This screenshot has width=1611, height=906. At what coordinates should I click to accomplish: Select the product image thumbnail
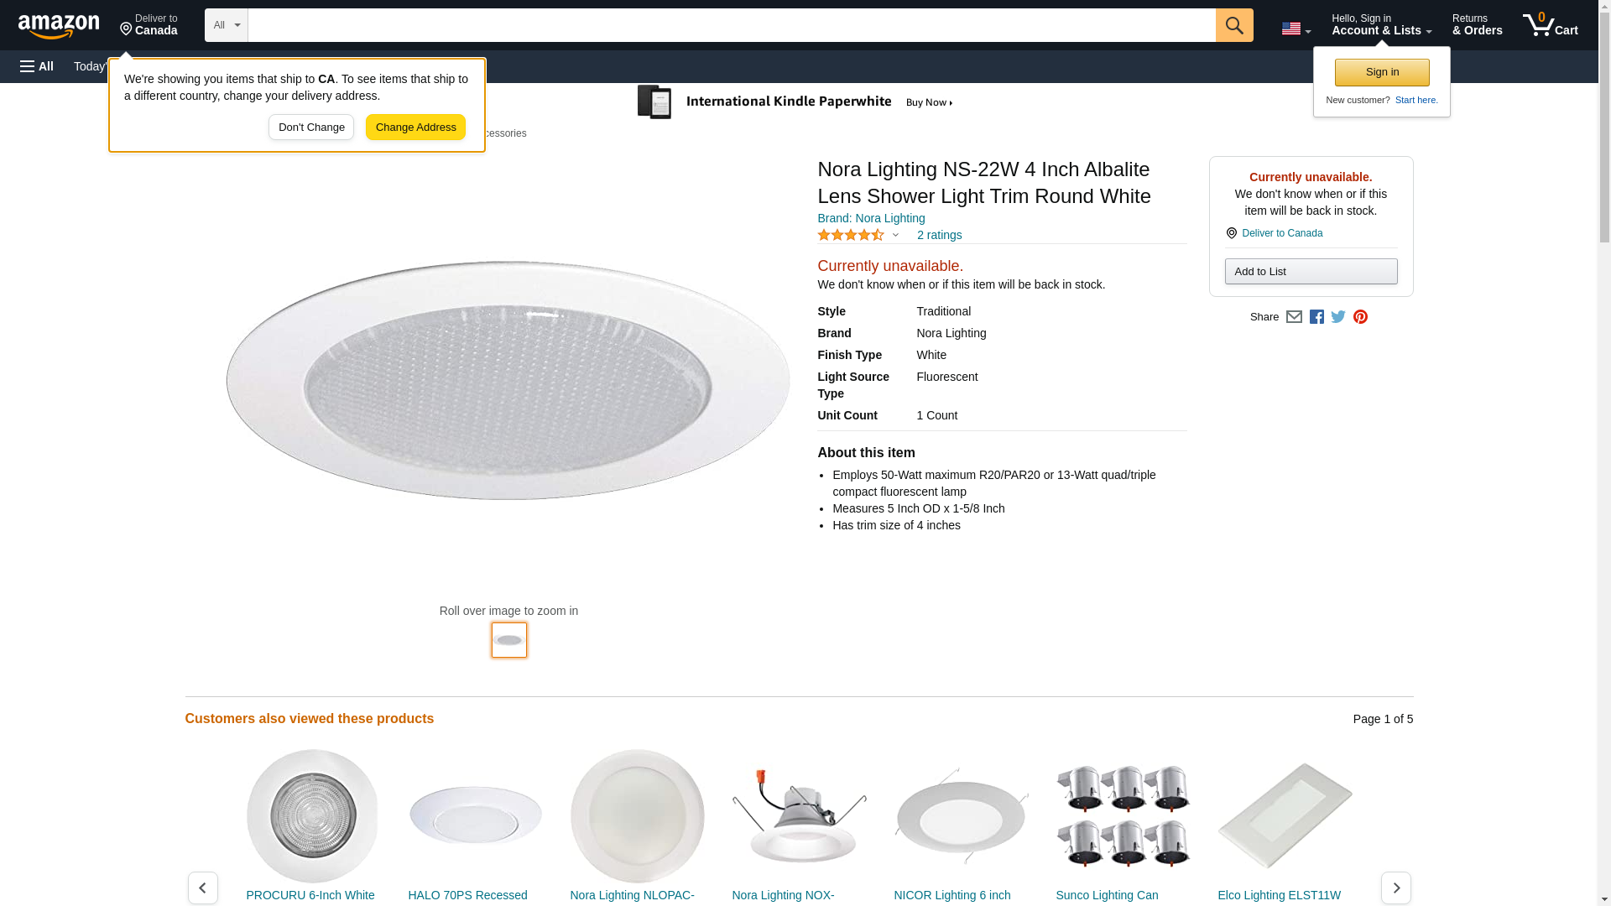pyautogui.click(x=509, y=640)
